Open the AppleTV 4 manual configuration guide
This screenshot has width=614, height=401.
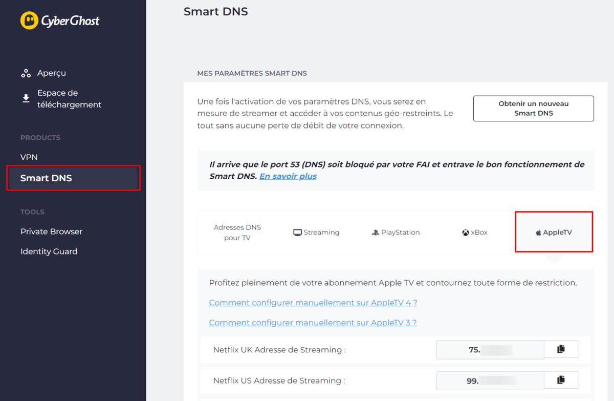pos(313,303)
